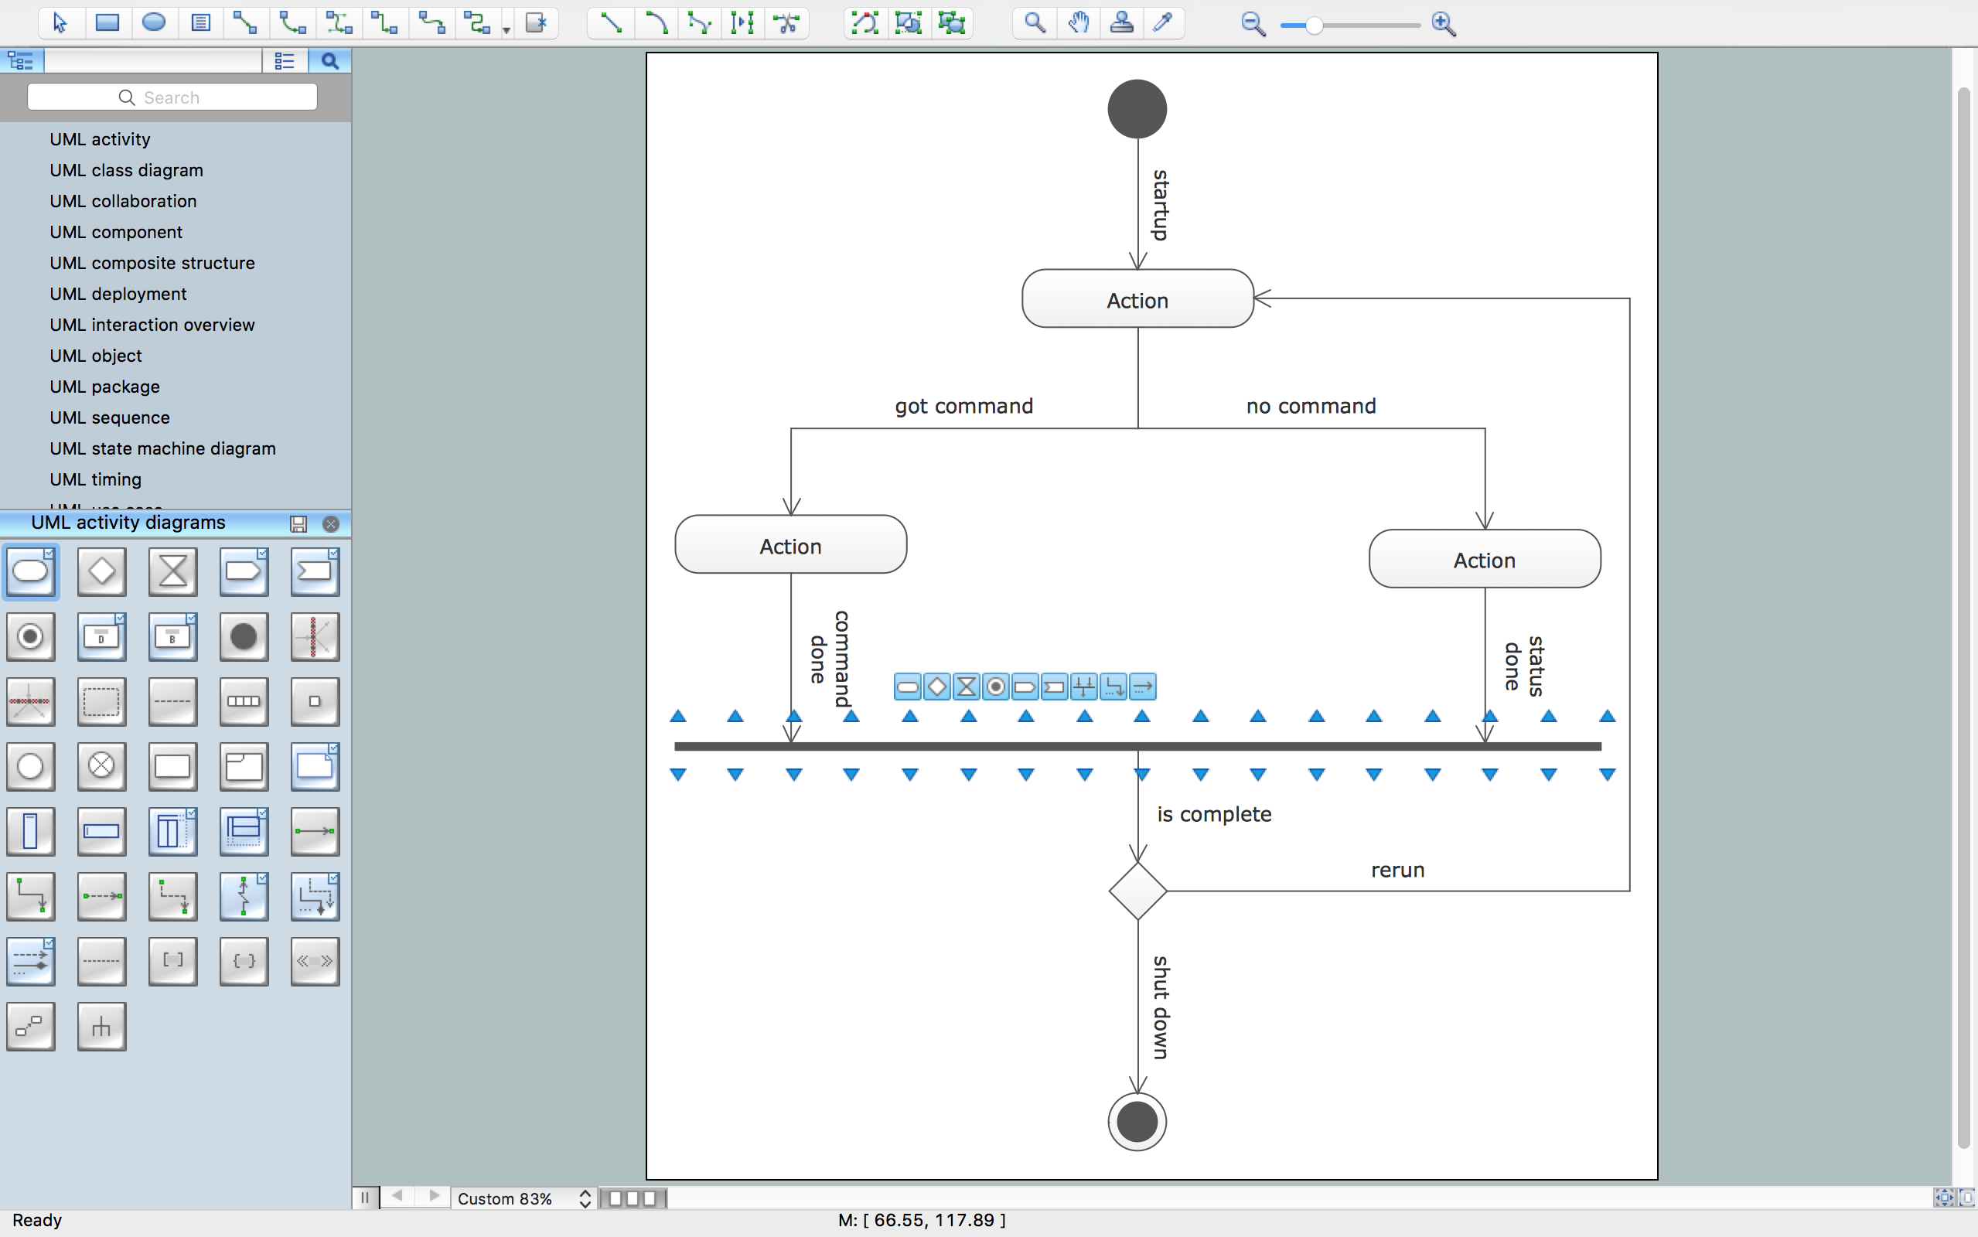Toggle the grid/panel view icon in sidebar
Screen dimensions: 1978x1237
click(284, 61)
